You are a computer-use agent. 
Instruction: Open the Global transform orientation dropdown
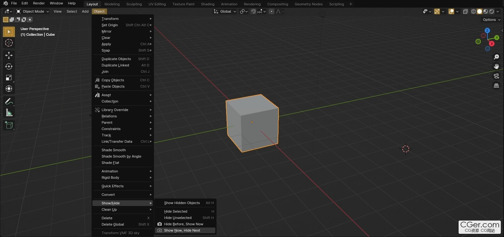[x=225, y=11]
